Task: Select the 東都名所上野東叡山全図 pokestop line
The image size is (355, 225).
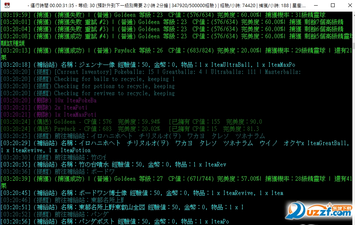Action: pyautogui.click(x=122, y=207)
